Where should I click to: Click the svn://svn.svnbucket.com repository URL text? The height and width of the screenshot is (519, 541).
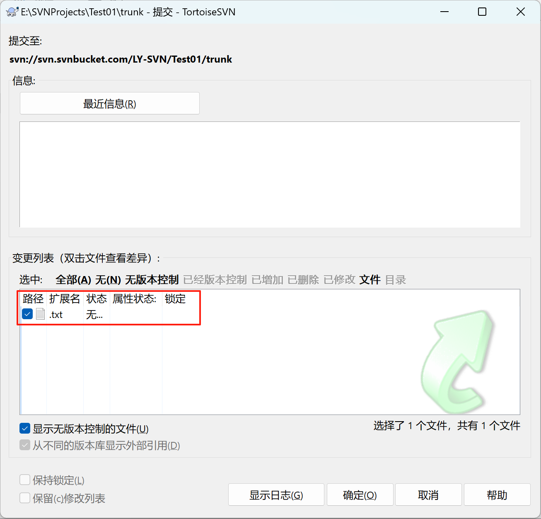click(x=121, y=59)
